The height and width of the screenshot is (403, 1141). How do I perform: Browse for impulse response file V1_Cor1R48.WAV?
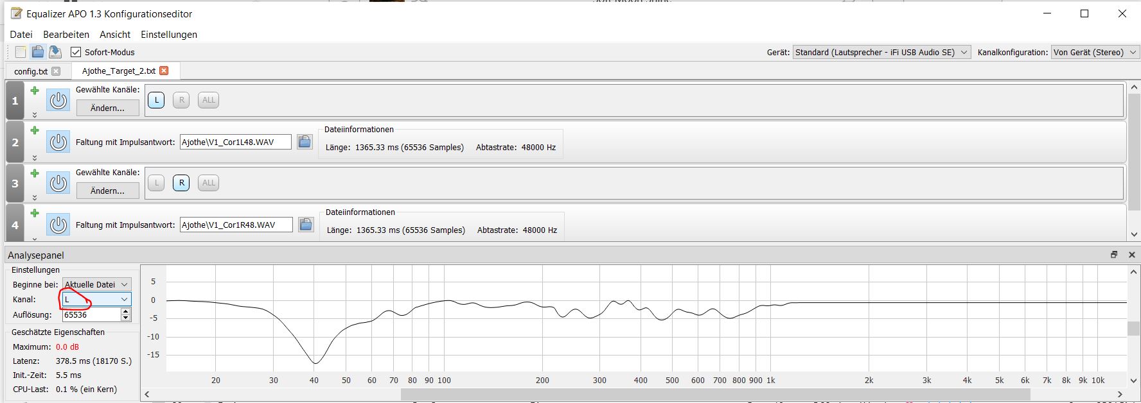pos(306,225)
